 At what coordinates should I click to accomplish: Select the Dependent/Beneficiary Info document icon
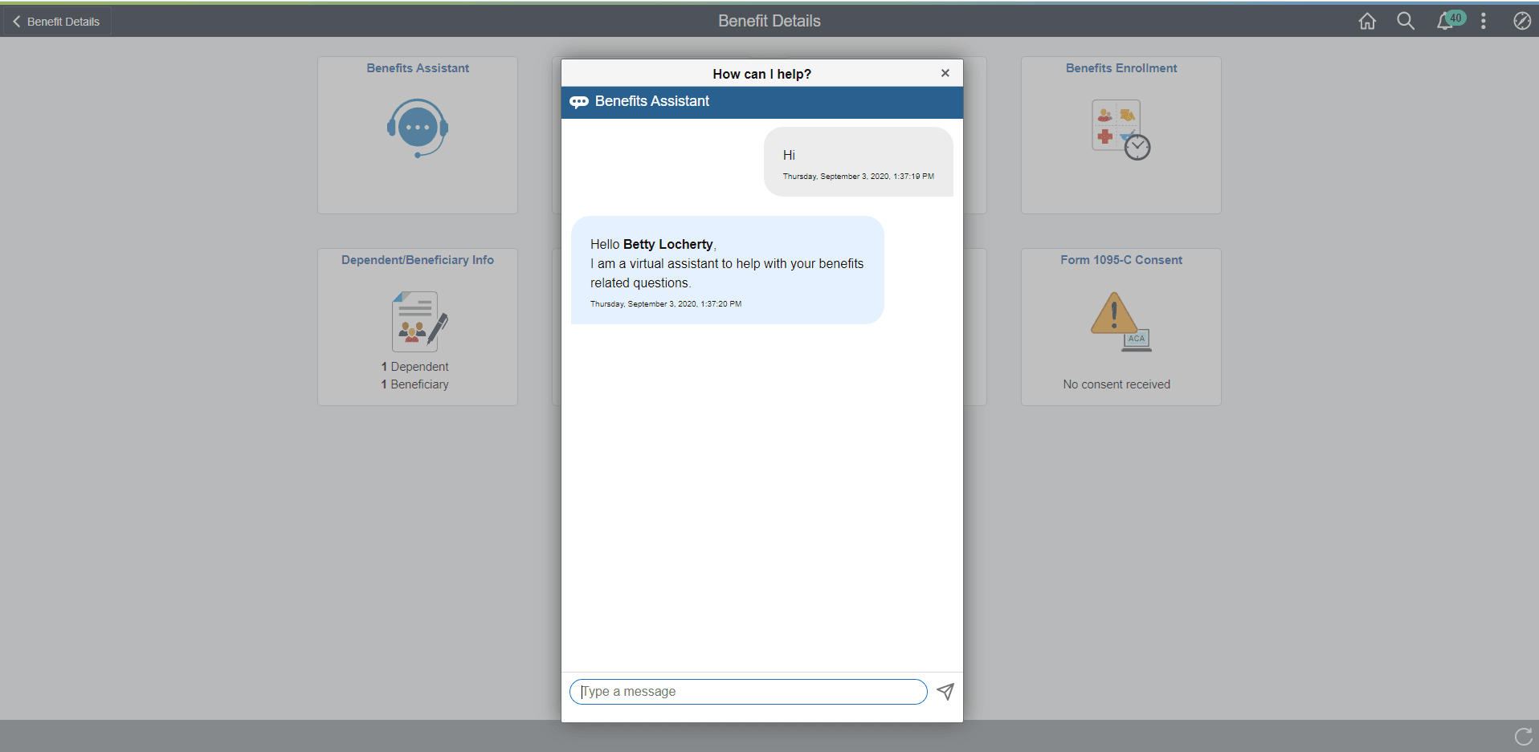click(x=416, y=321)
